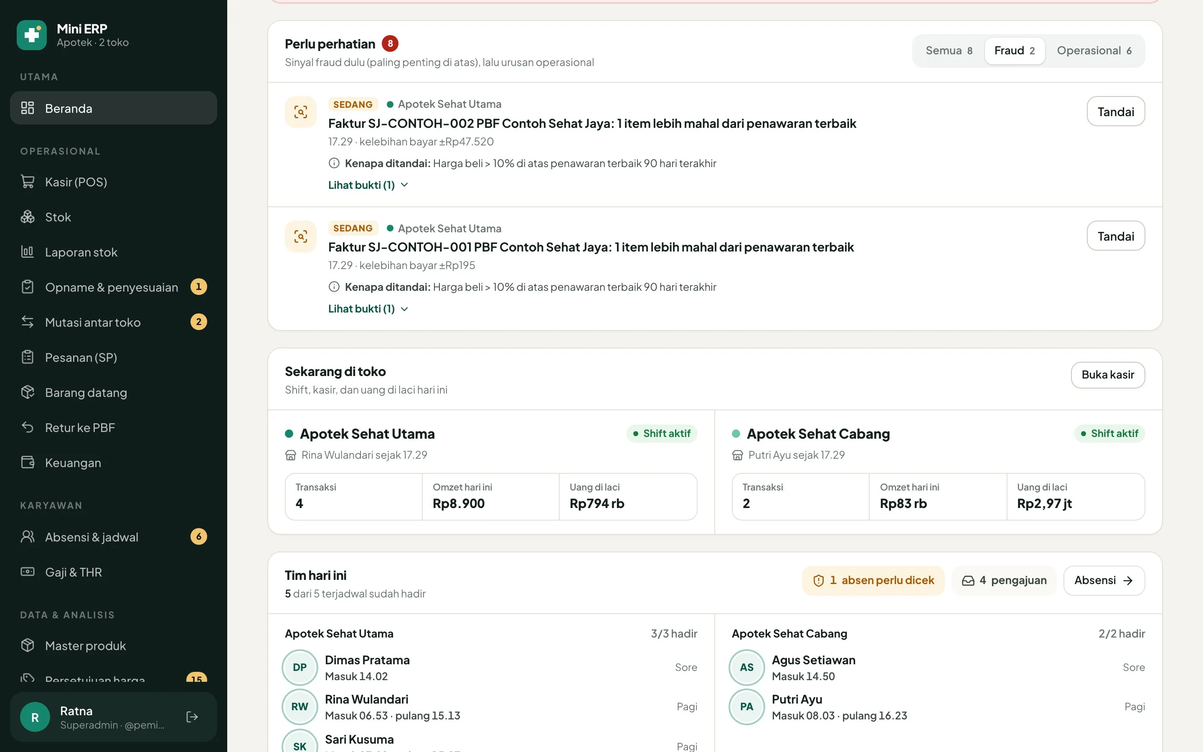The width and height of the screenshot is (1203, 752).
Task: Expand Lihat bukti (1) for SJ-CONTOH-001
Action: click(368, 309)
